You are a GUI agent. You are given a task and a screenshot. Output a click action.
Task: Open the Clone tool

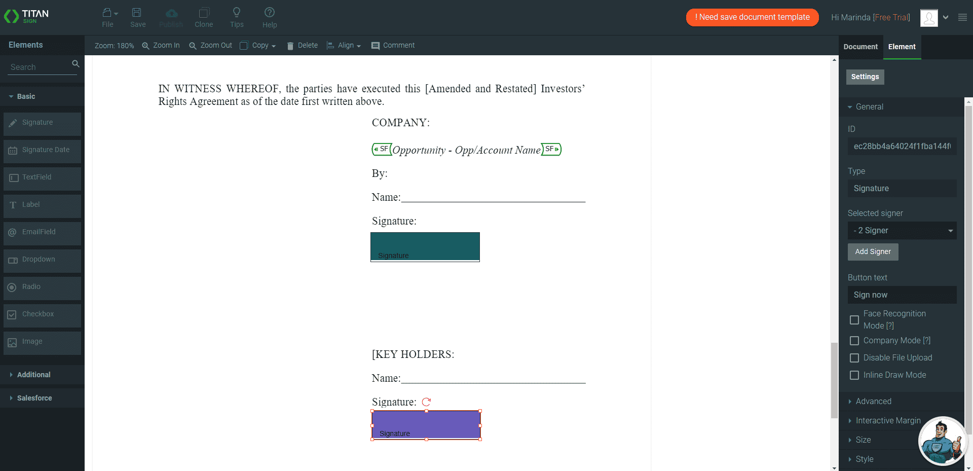click(x=204, y=18)
